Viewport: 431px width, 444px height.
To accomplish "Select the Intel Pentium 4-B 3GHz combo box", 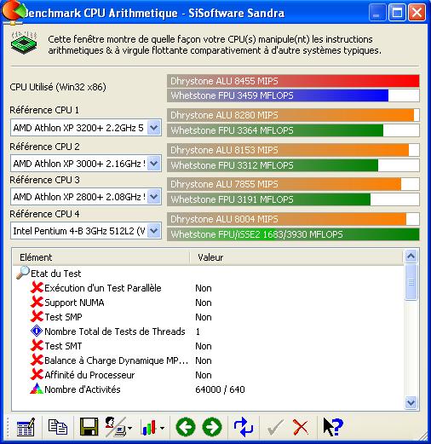I will (x=86, y=230).
